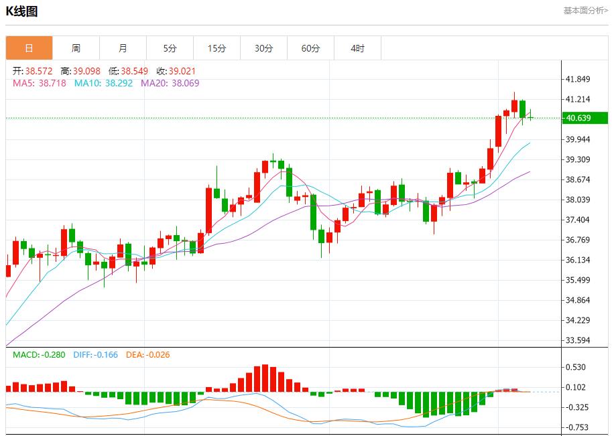
Task: Select the 60分 interval
Action: click(x=310, y=48)
